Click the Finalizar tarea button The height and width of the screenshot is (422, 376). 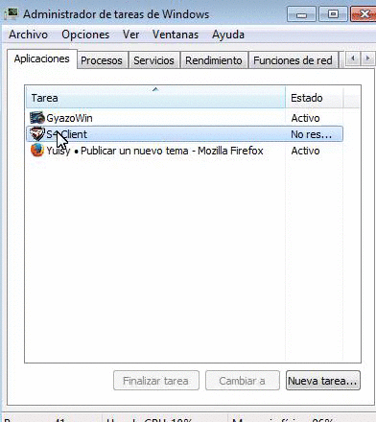(x=156, y=381)
